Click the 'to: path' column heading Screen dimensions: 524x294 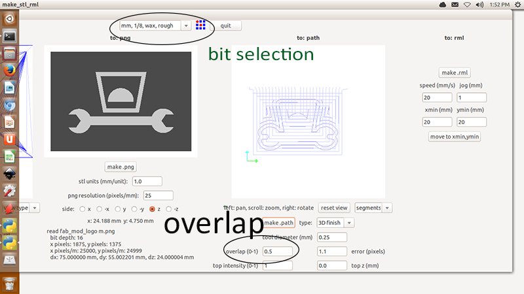(x=308, y=38)
